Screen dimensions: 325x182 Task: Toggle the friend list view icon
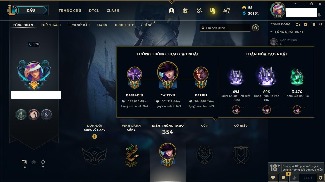tap(313, 24)
